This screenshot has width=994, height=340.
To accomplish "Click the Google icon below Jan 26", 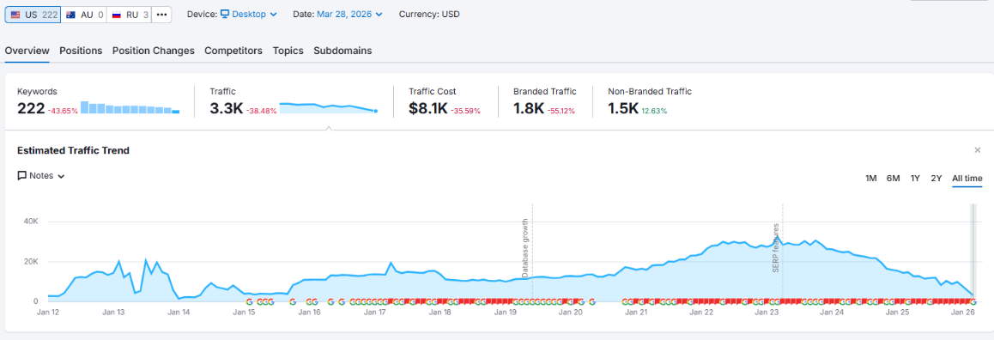I will 973,302.
